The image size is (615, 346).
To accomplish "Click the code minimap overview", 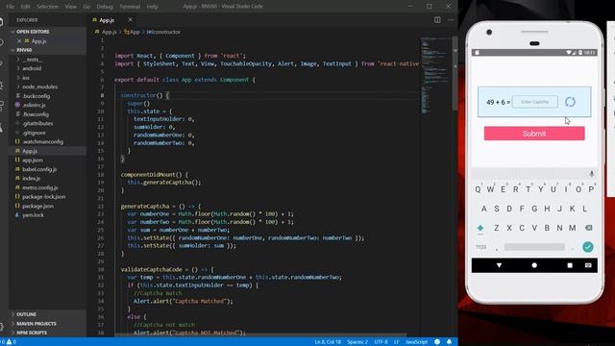I will tap(435, 75).
